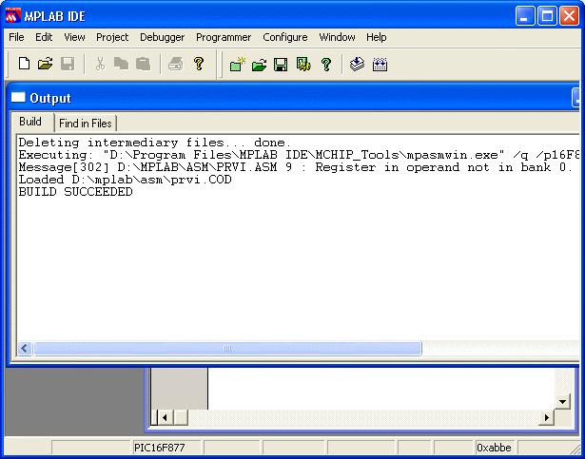
Task: Open the Edit menu
Action: coord(44,37)
